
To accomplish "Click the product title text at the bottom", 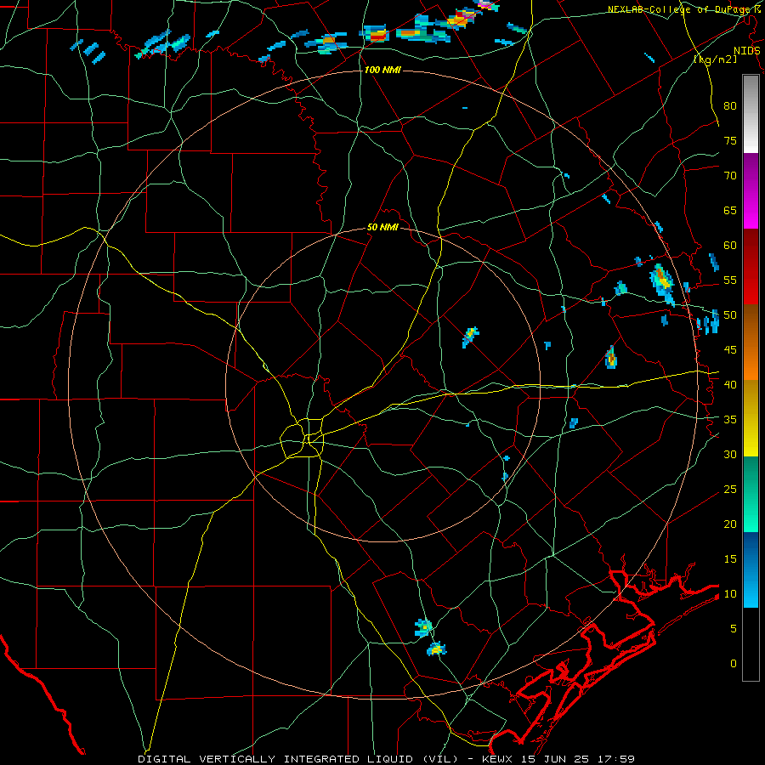I will [386, 759].
